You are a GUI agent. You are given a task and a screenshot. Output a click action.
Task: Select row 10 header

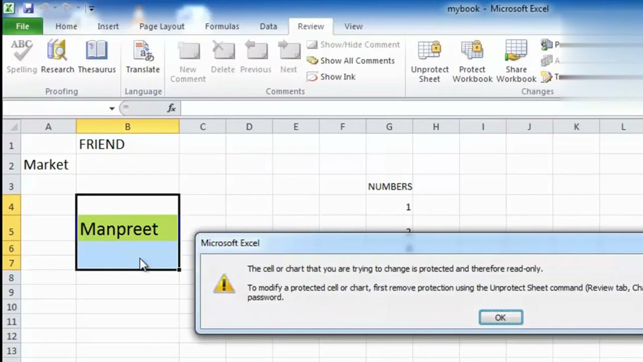pyautogui.click(x=12, y=307)
